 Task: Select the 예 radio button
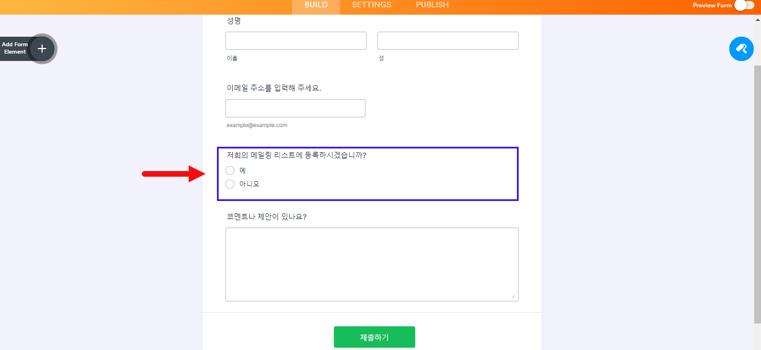coord(230,170)
